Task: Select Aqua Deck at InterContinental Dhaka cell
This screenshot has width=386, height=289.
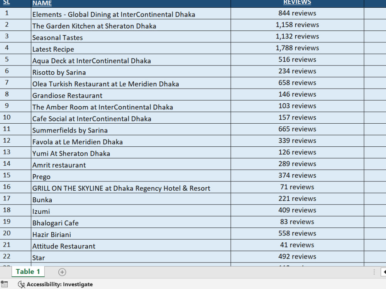Action: coord(131,60)
